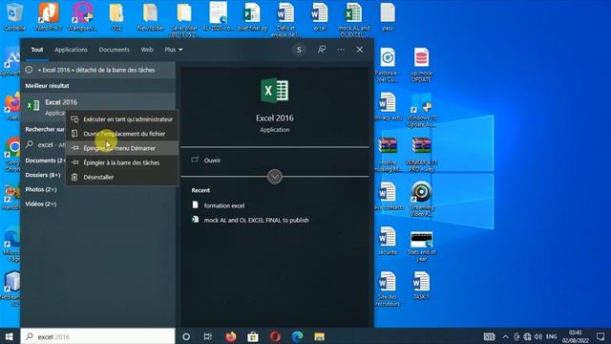611x344 pixels.
Task: Choose 'Ouvrir l'emplacement du fichier'
Action: (122, 134)
